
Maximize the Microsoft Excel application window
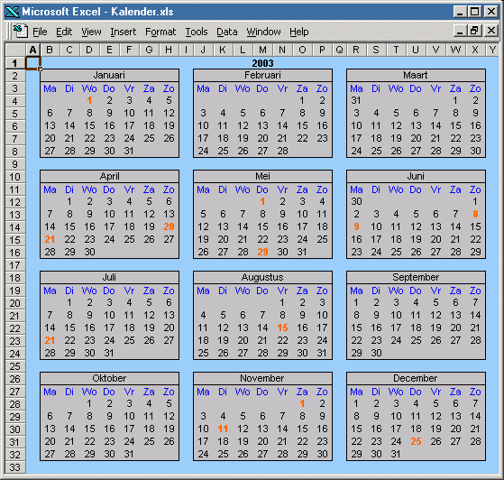(474, 12)
